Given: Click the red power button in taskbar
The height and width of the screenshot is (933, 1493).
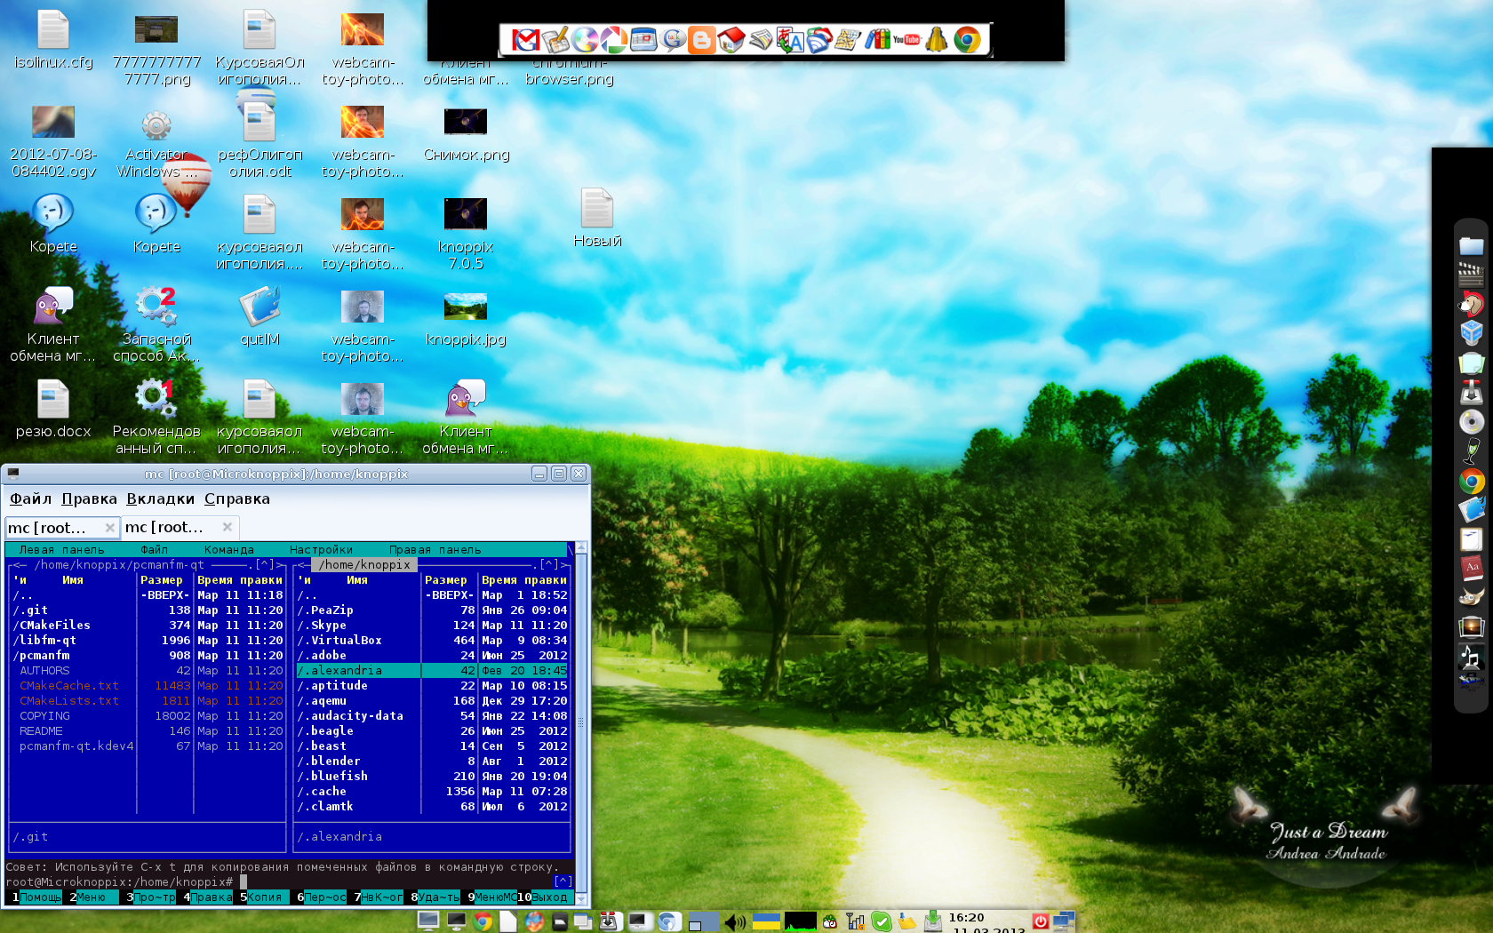Looking at the screenshot, I should click(x=1040, y=921).
